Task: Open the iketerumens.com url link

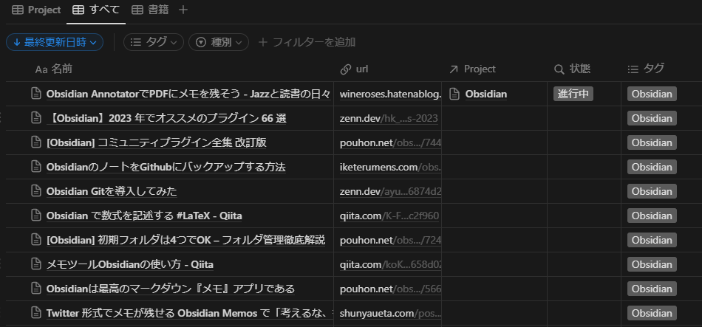Action: coord(390,168)
